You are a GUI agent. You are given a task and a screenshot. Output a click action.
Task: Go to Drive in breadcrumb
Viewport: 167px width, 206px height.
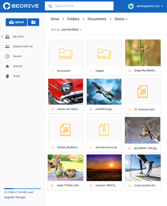(x=55, y=19)
